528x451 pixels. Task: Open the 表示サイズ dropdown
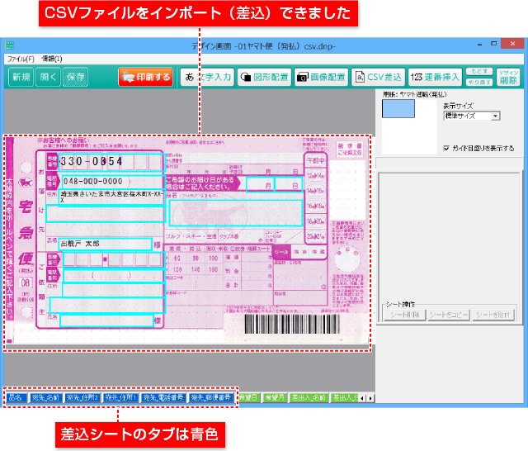pos(472,116)
